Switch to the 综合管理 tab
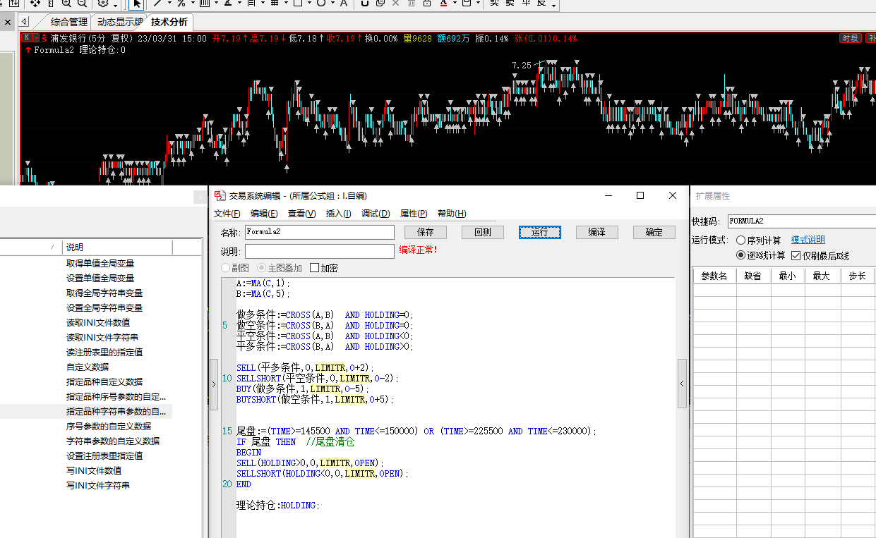This screenshot has width=876, height=538. tap(69, 22)
